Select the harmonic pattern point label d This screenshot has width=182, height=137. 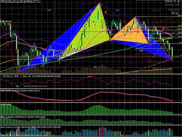tap(151, 46)
